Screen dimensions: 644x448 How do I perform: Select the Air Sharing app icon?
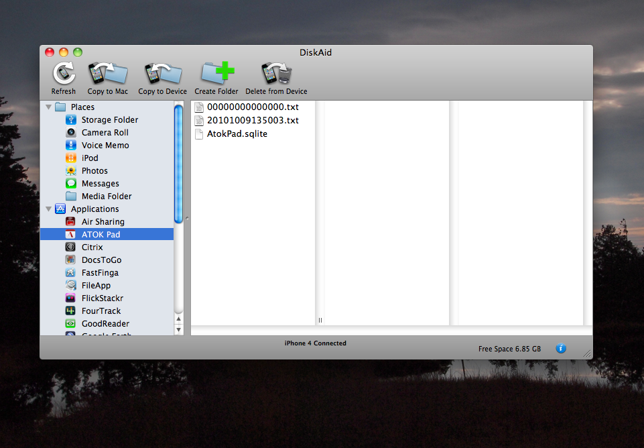coord(70,221)
